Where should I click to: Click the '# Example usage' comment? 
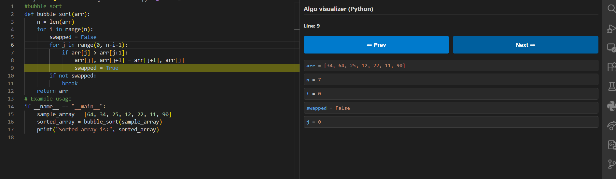(x=48, y=99)
